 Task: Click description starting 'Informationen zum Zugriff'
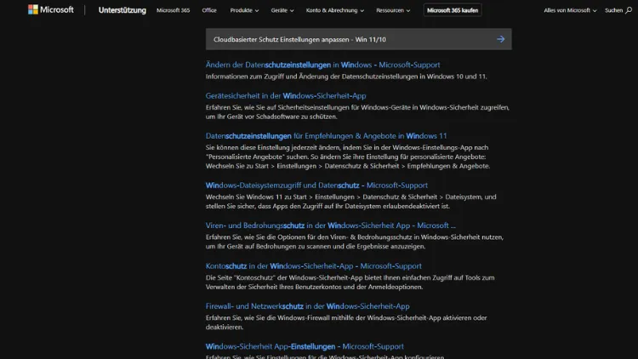tap(346, 76)
